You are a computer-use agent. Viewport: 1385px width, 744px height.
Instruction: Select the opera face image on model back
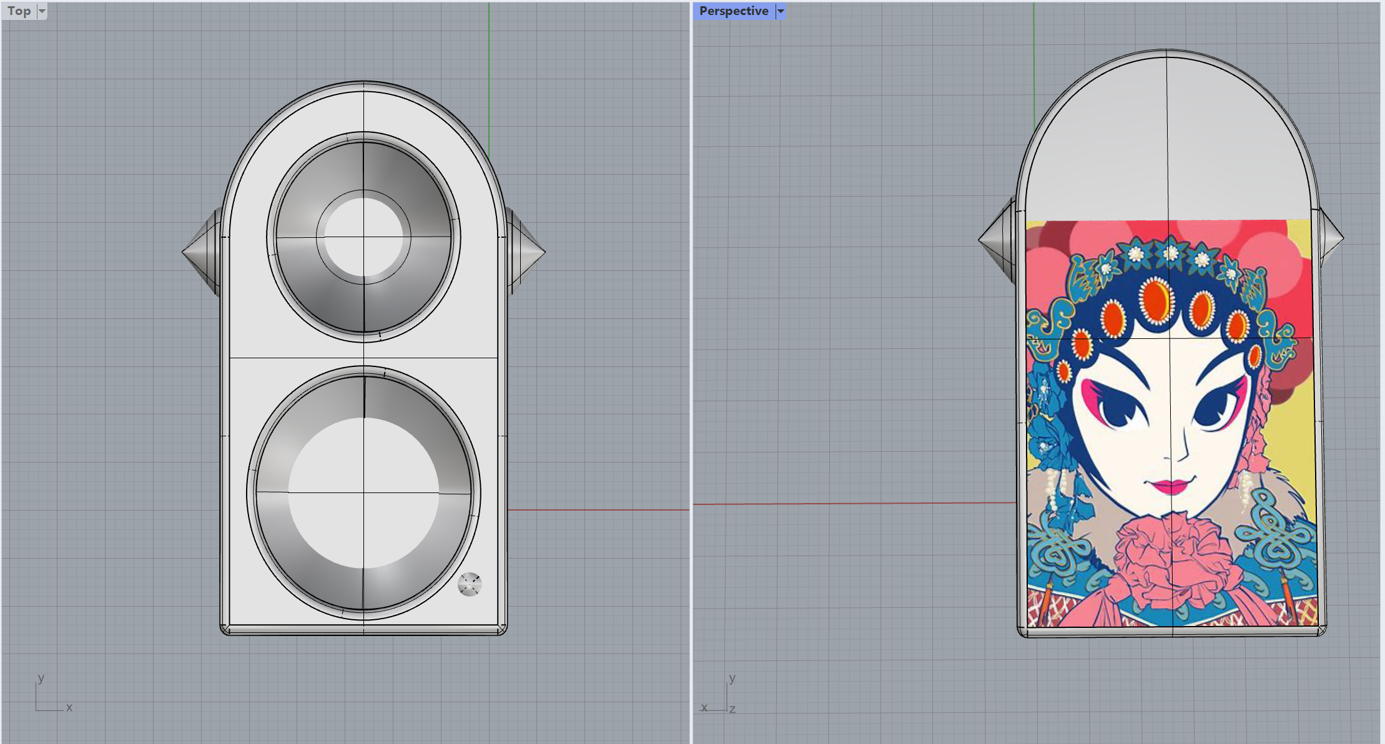[x=1171, y=423]
